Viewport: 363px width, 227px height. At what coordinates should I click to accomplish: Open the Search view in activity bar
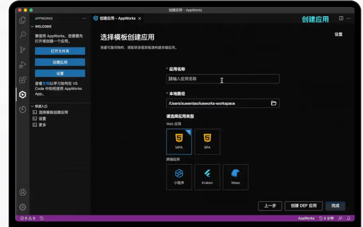point(22,35)
